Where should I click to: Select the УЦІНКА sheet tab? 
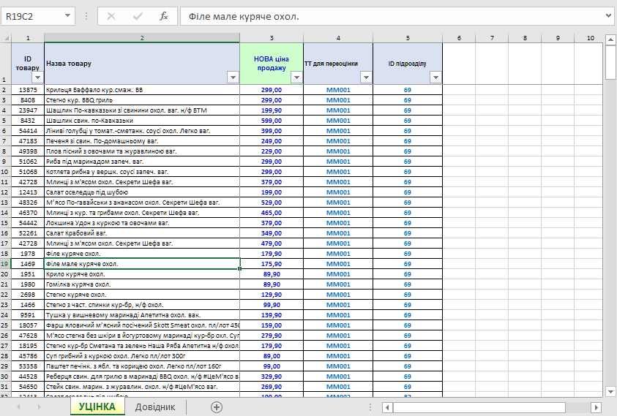(97, 407)
